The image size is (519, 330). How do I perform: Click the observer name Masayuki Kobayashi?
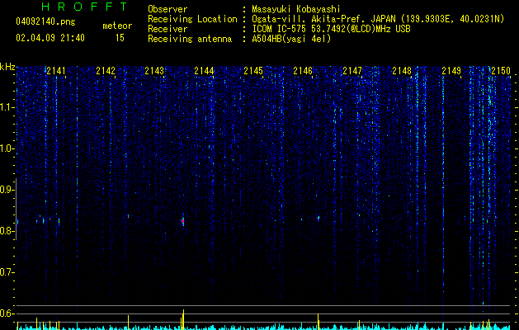(x=296, y=9)
